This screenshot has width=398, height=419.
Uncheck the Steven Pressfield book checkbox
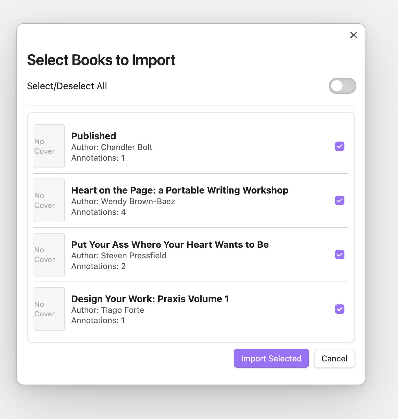[x=339, y=255]
